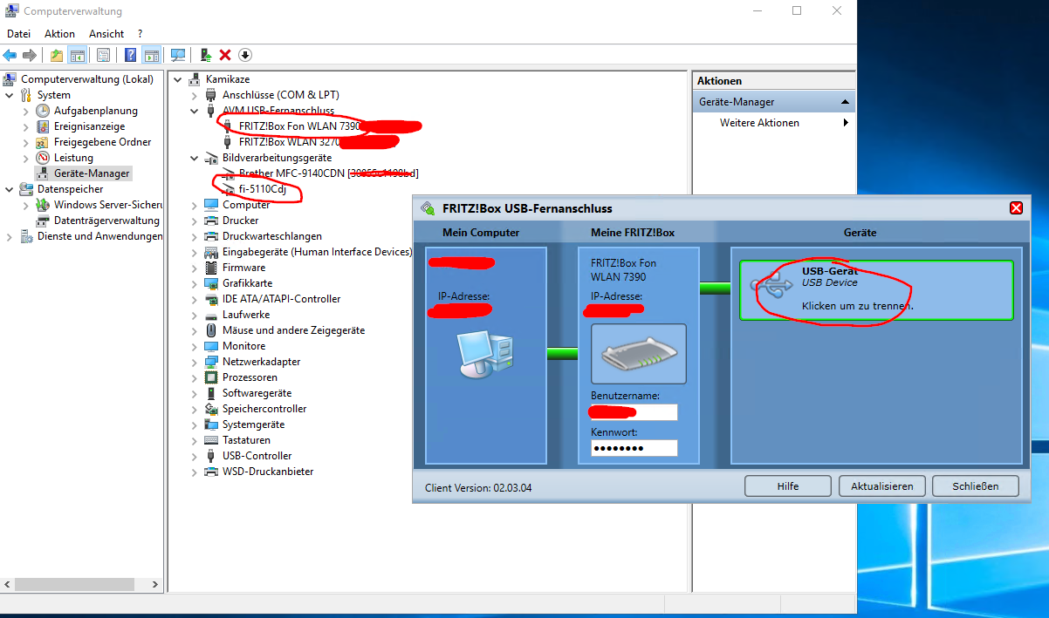1049x618 pixels.
Task: Open the Ansicht menu
Action: coord(106,34)
